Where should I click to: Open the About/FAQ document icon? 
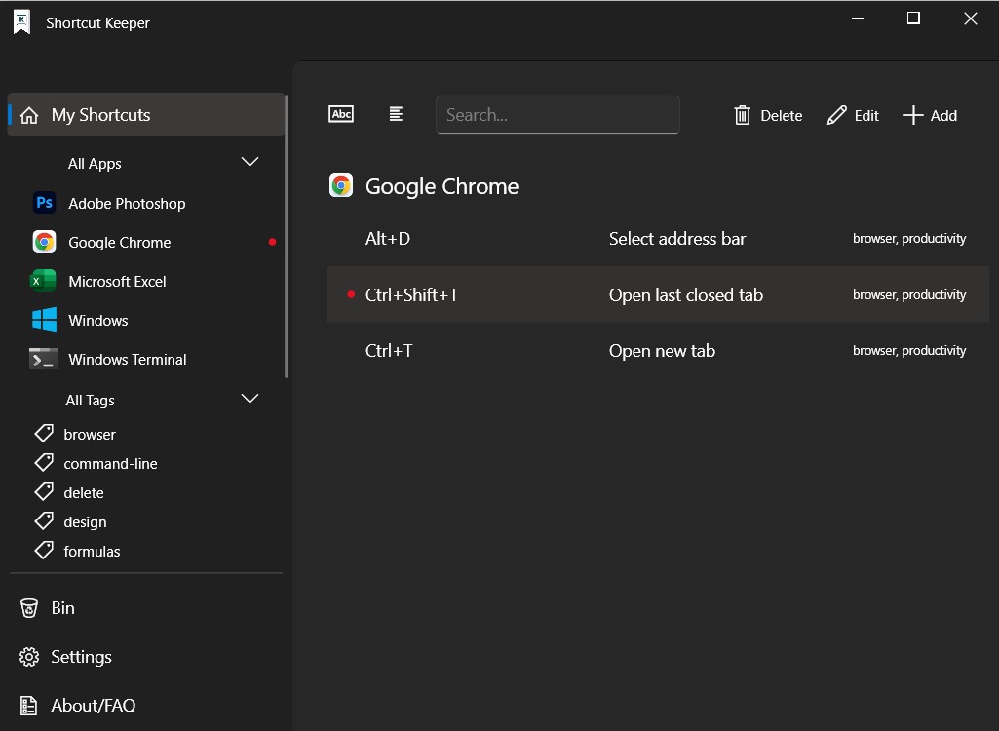point(28,706)
